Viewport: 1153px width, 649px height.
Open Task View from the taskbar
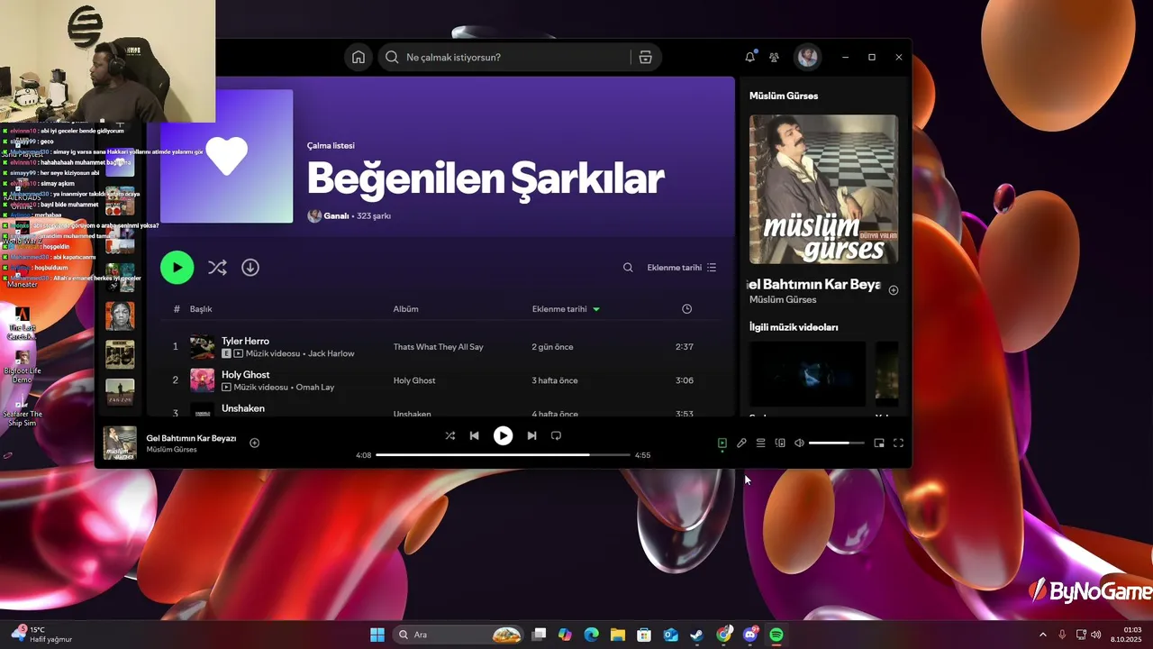[539, 635]
